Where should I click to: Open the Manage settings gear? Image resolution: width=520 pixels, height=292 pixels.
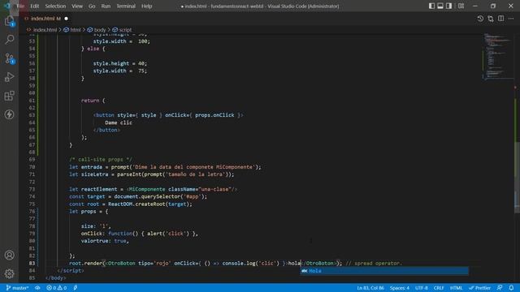(x=9, y=274)
